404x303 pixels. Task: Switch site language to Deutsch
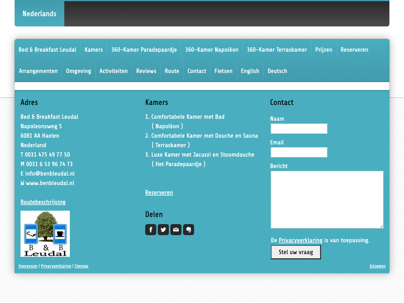point(277,71)
